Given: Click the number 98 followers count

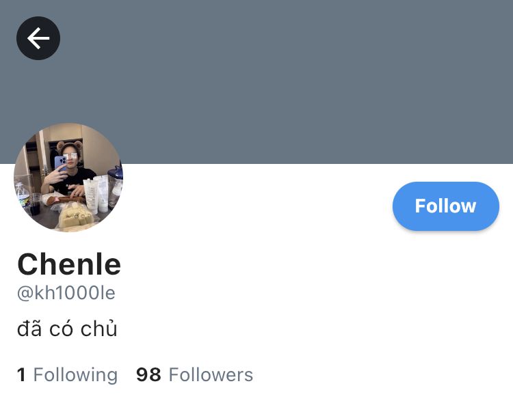Looking at the screenshot, I should click(148, 374).
